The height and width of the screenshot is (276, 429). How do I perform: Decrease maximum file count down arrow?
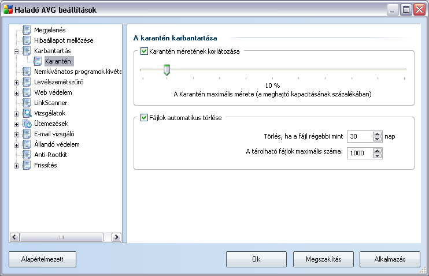378,155
